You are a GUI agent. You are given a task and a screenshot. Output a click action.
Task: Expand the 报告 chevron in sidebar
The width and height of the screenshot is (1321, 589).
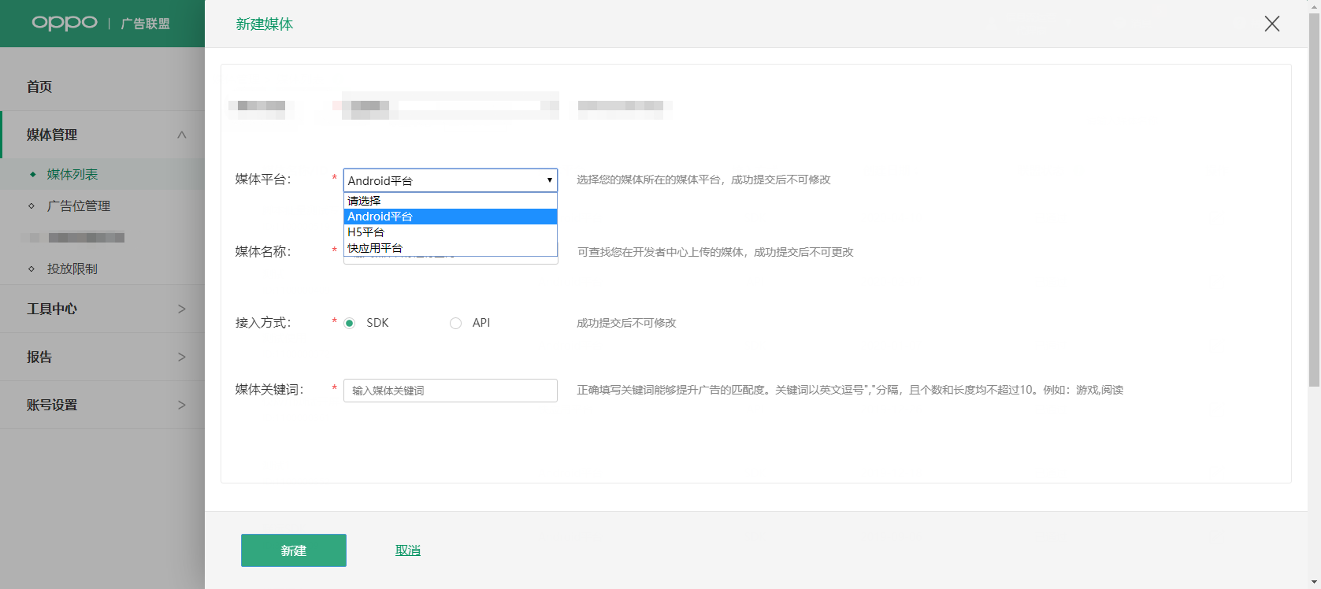[182, 357]
